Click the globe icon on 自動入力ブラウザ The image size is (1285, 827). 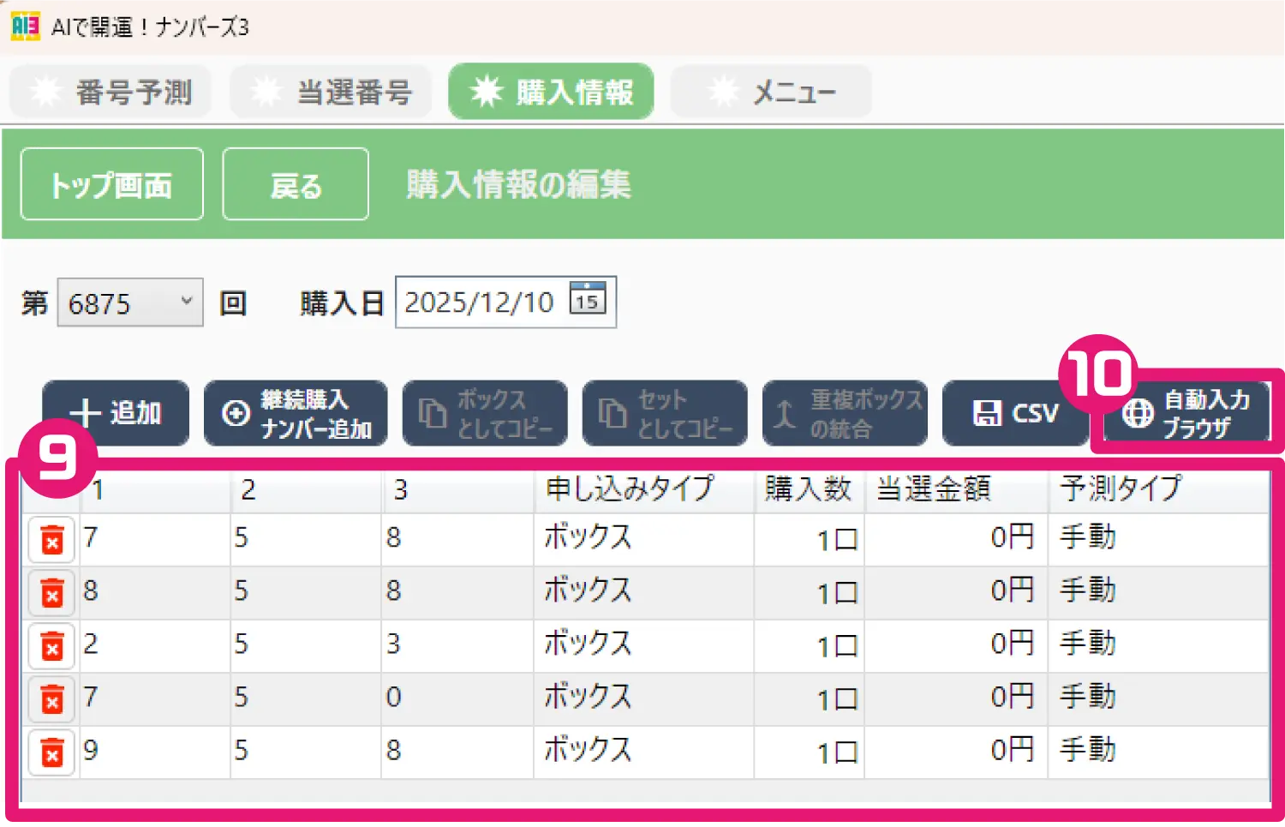click(x=1137, y=413)
